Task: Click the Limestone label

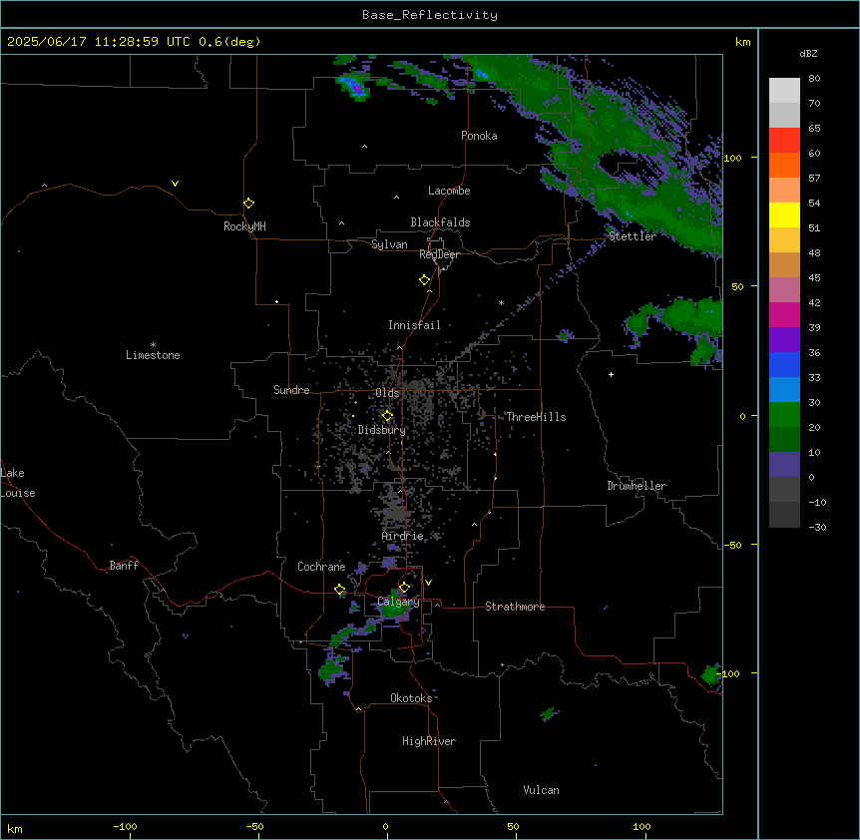Action: tap(153, 355)
